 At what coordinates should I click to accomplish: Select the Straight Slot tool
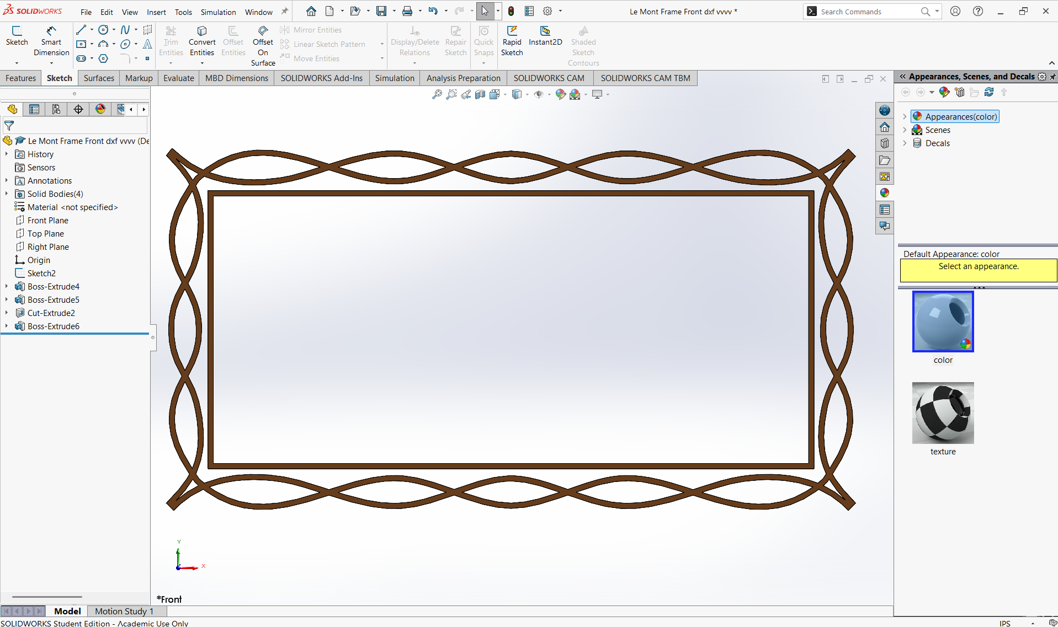click(x=81, y=58)
